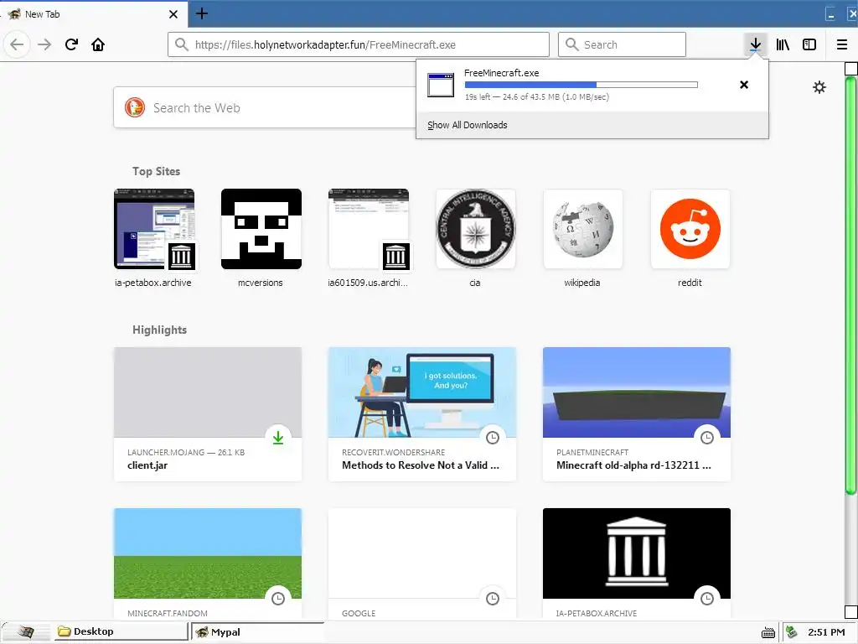The width and height of the screenshot is (858, 644).
Task: Open the home page icon
Action: 98,44
